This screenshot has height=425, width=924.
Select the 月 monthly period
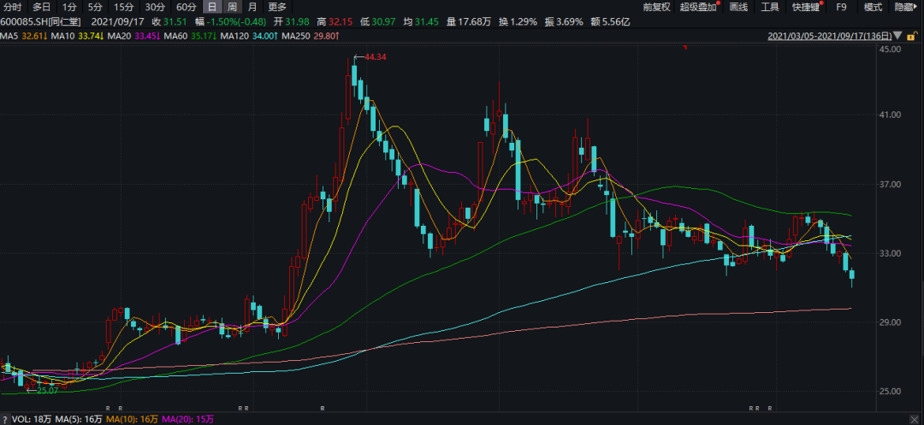click(x=252, y=7)
